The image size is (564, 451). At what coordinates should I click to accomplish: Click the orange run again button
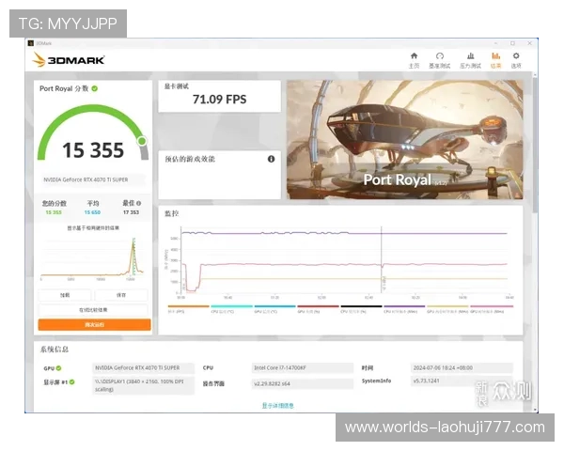point(93,324)
